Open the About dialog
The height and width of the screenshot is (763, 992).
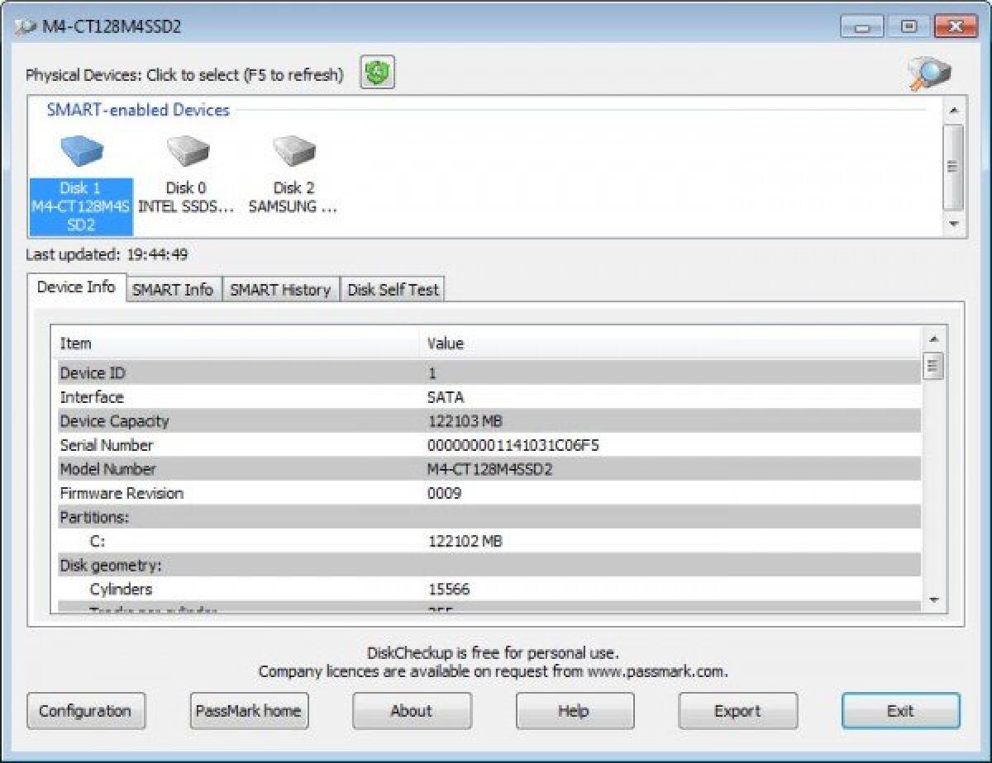click(411, 711)
